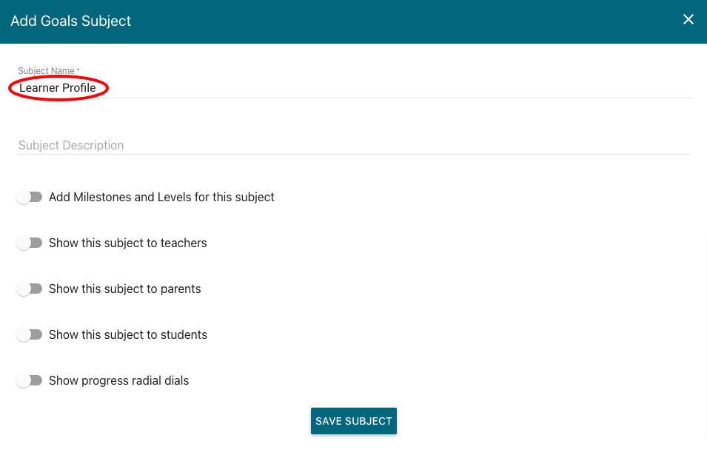Enable the progress radial dials switch

pos(30,380)
